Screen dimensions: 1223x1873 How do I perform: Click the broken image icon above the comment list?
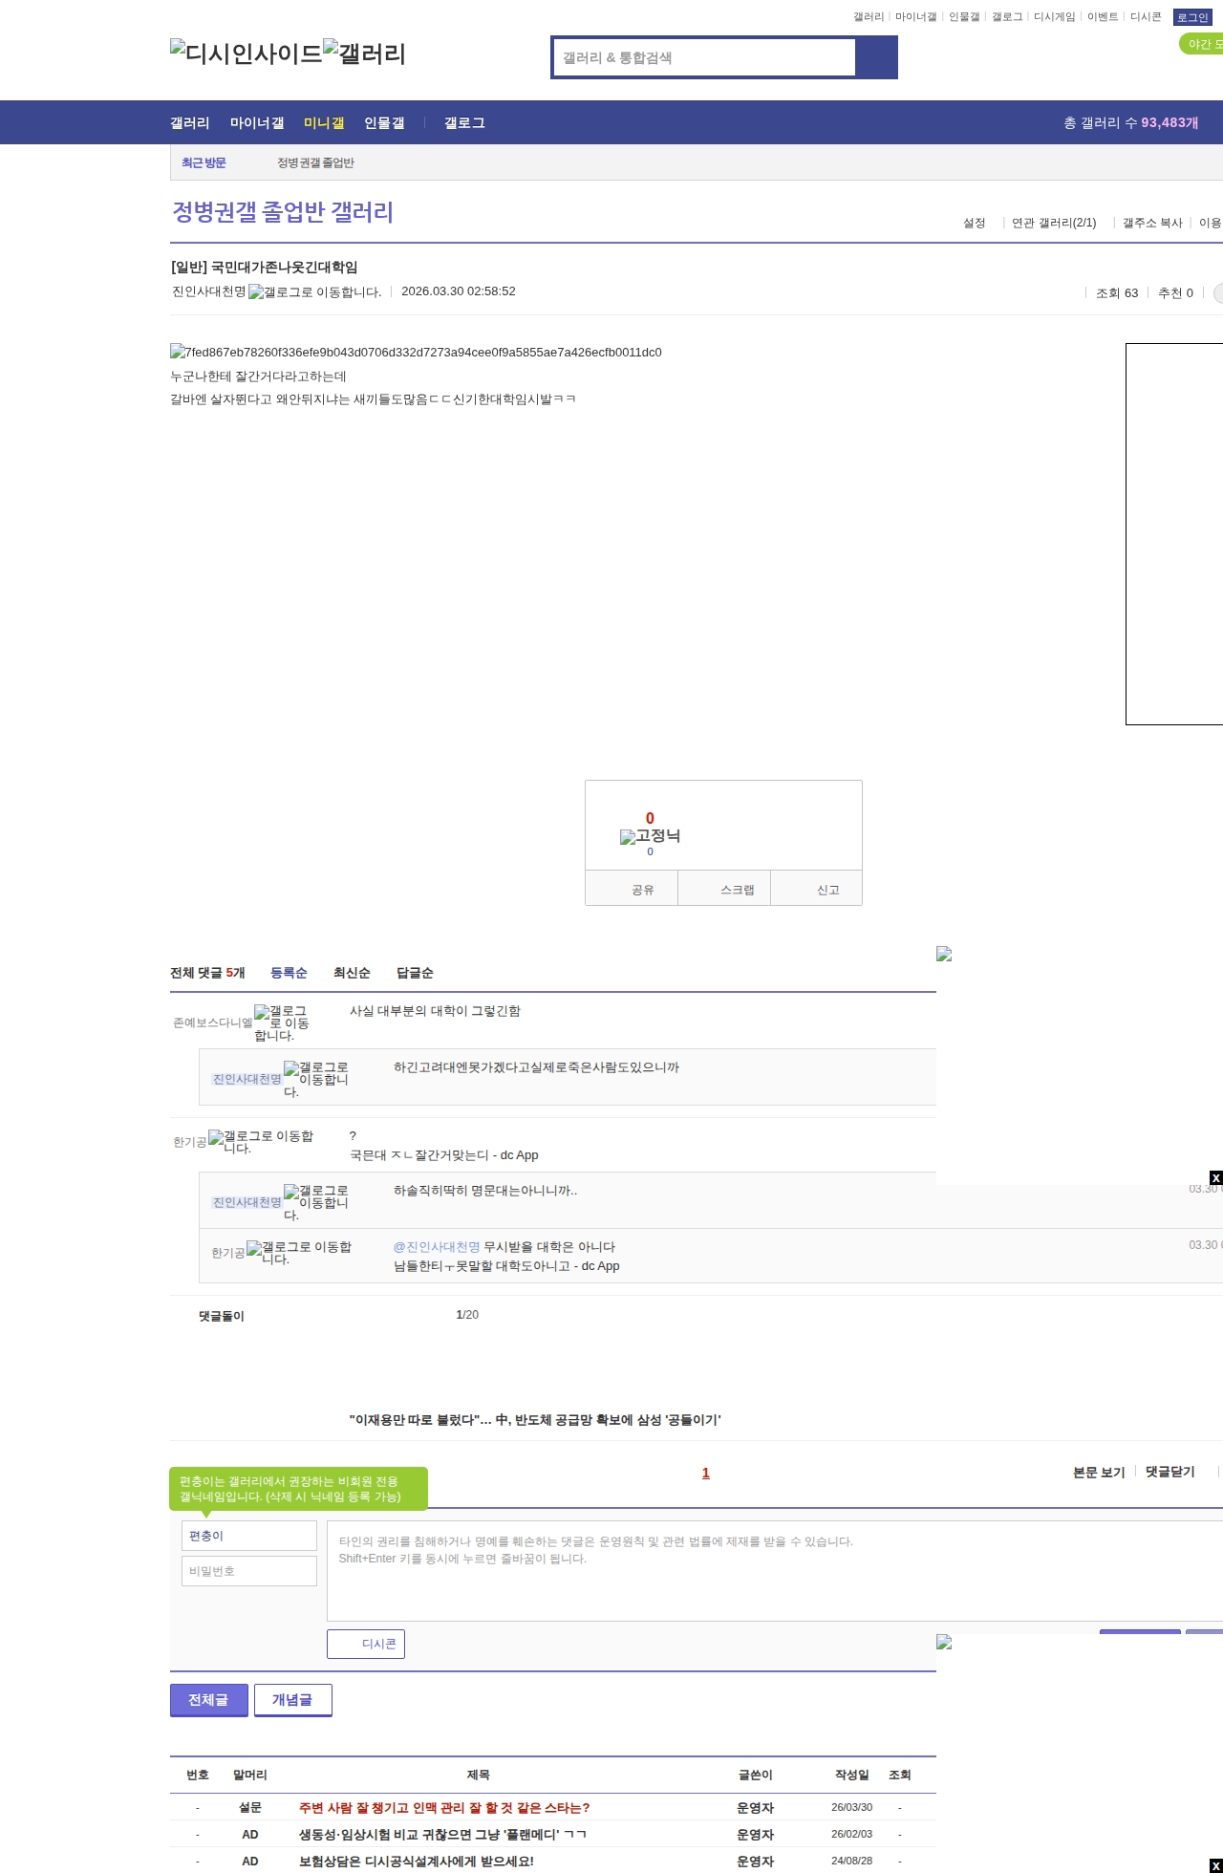tap(944, 954)
